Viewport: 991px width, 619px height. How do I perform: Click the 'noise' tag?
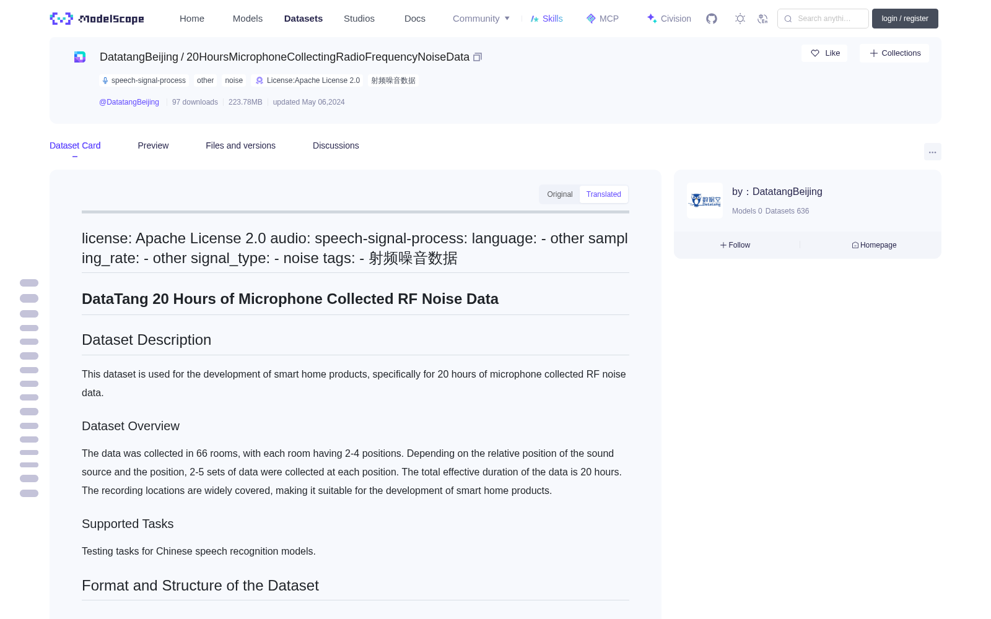coord(234,80)
